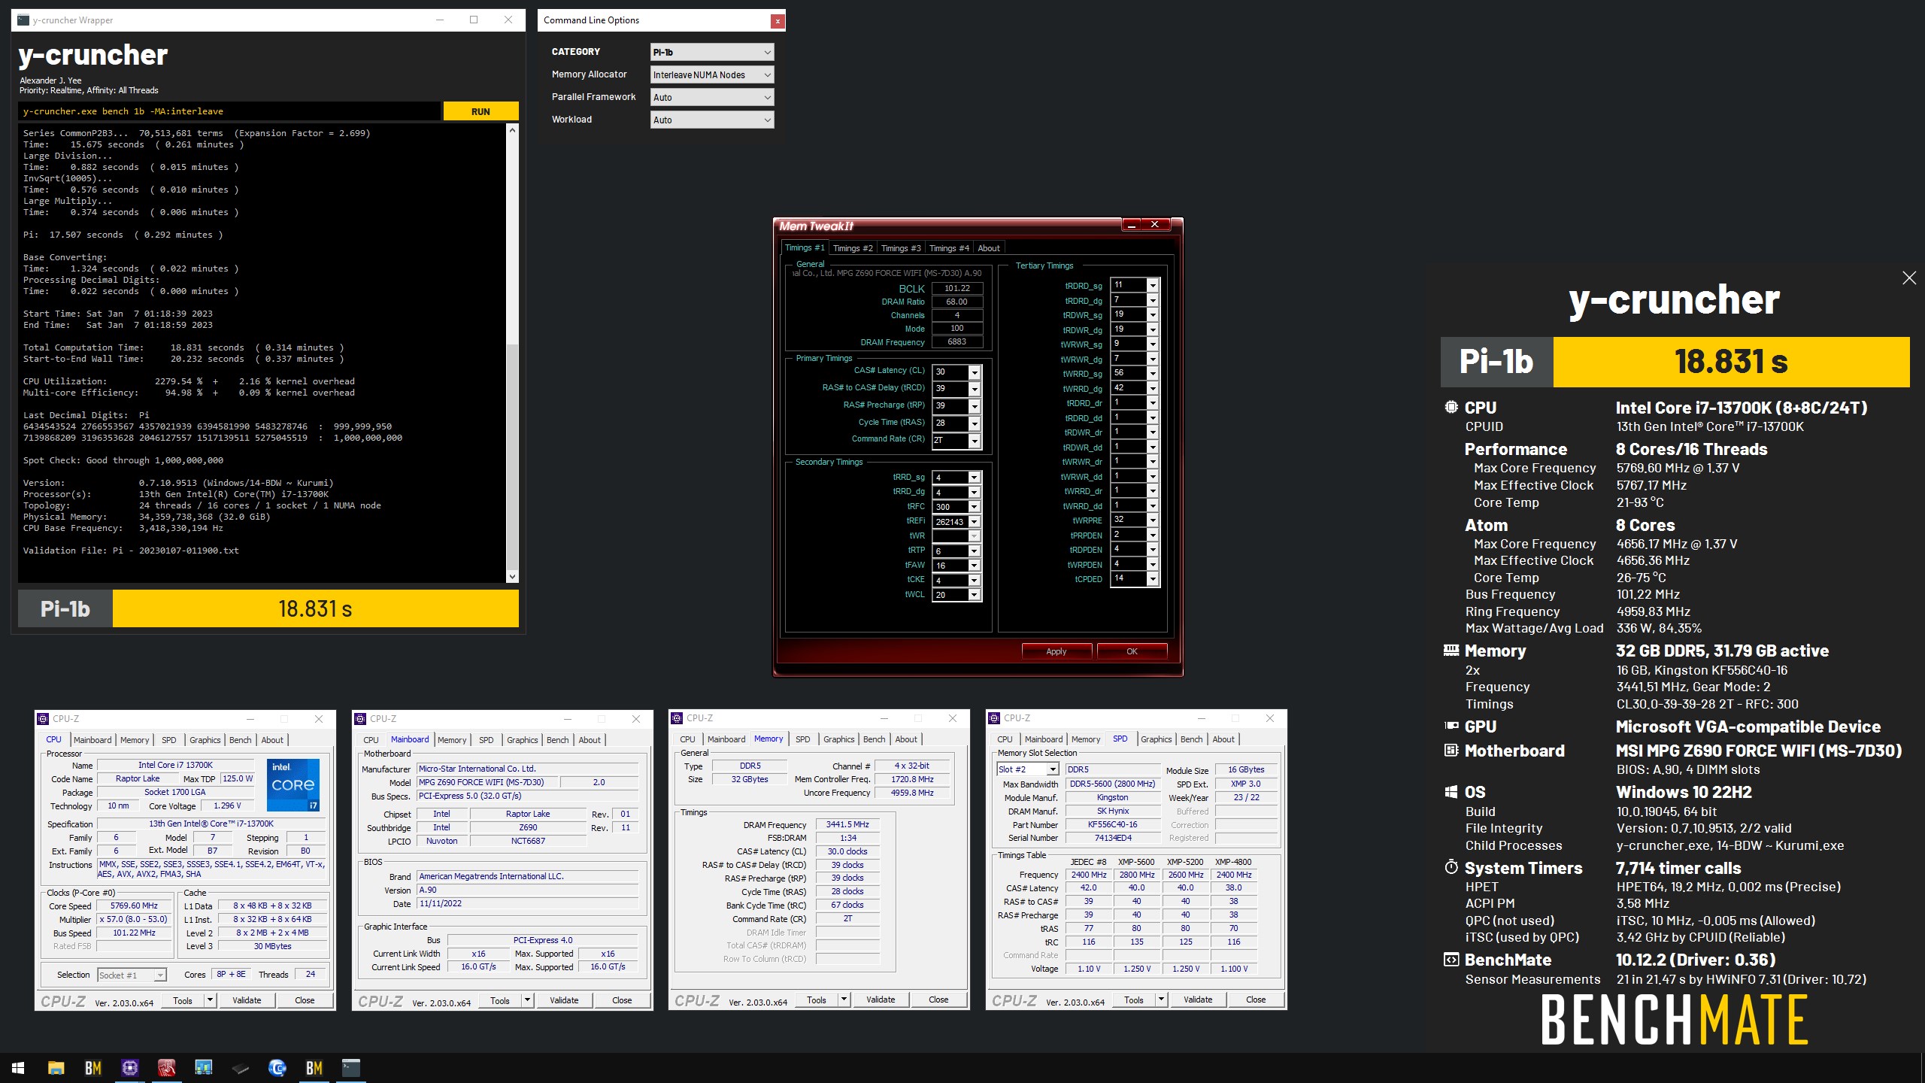This screenshot has width=1925, height=1083.
Task: Click the System Timers stopwatch icon
Action: click(1451, 867)
